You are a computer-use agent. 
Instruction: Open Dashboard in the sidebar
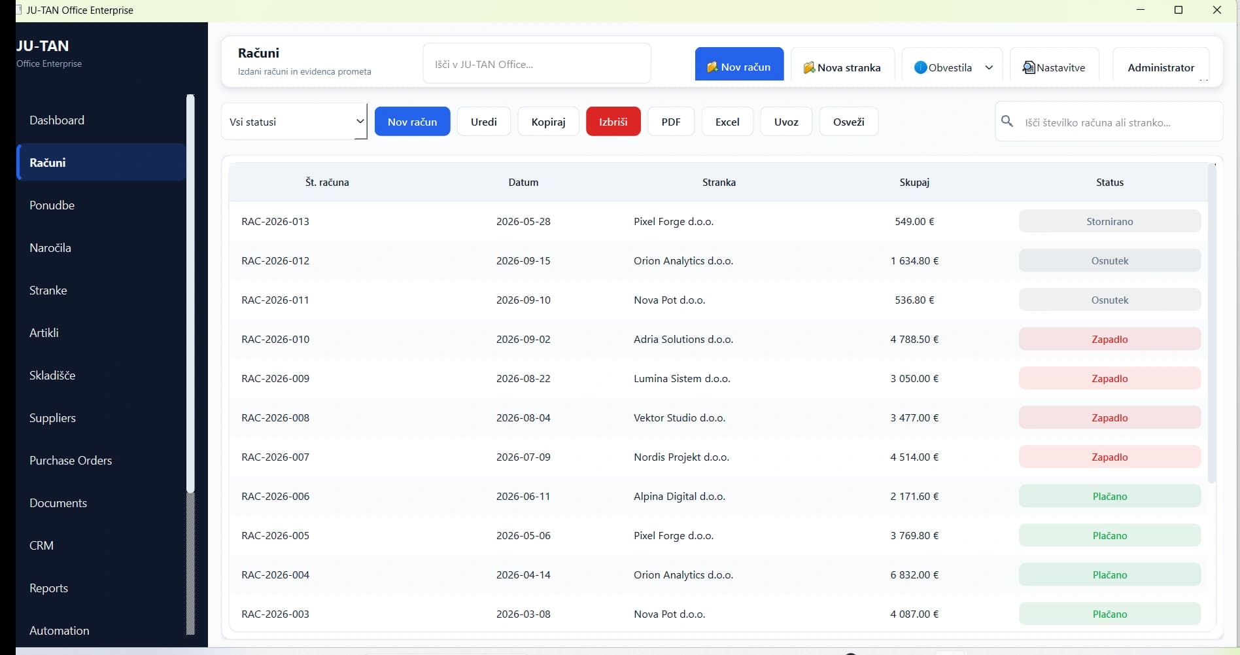(x=101, y=120)
